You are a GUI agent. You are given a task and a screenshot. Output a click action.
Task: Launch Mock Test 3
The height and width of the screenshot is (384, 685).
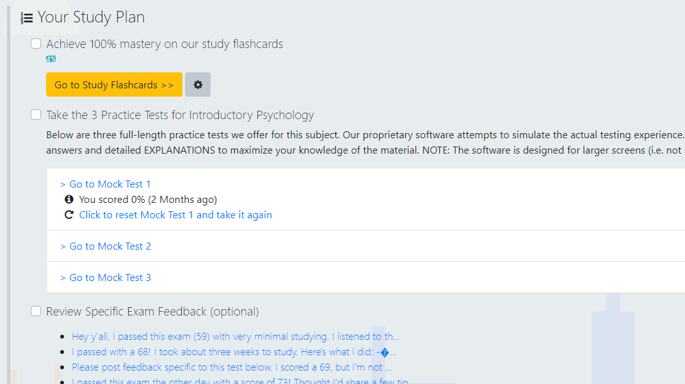coord(106,278)
